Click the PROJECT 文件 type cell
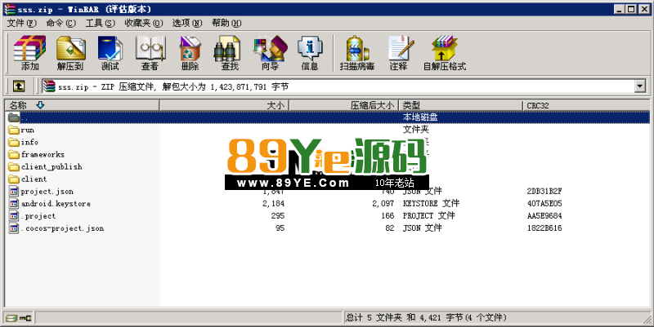 (x=428, y=216)
